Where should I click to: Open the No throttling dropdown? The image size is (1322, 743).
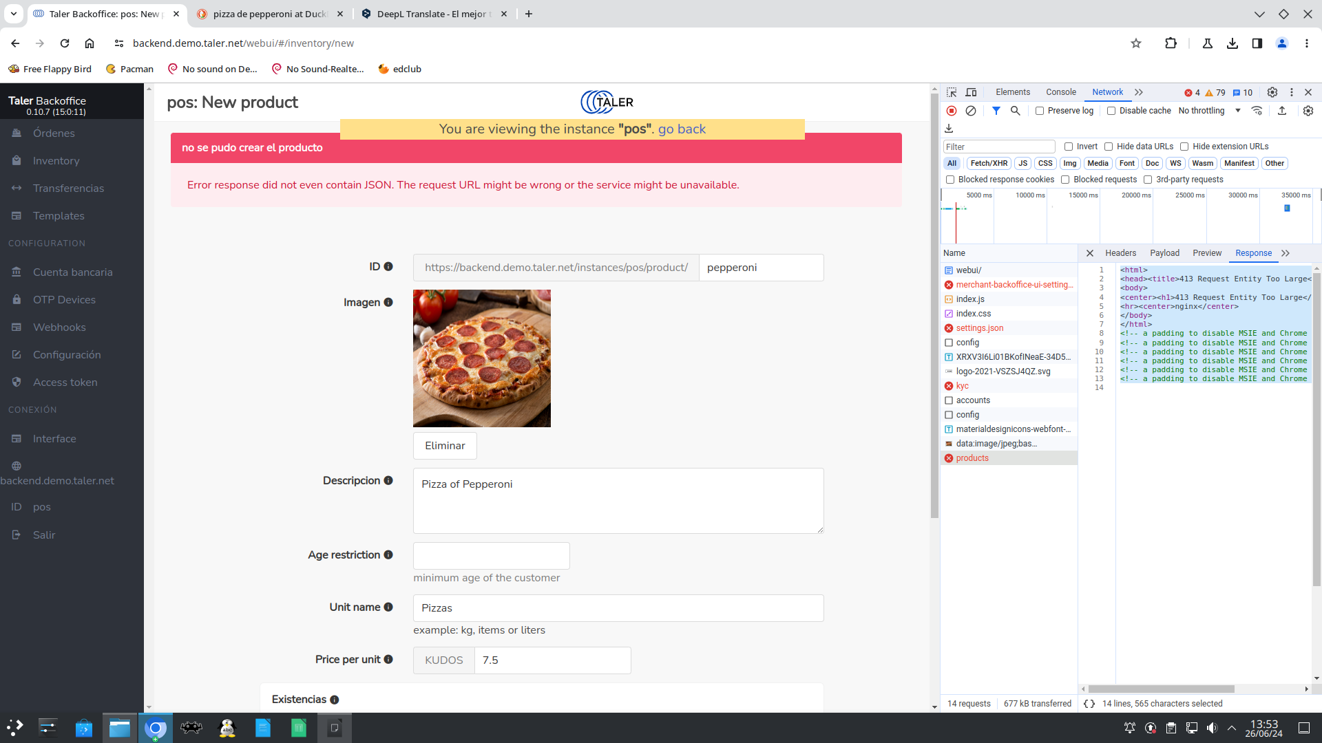click(x=1209, y=111)
